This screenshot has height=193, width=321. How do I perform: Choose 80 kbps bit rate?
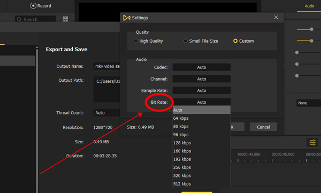coord(202,126)
